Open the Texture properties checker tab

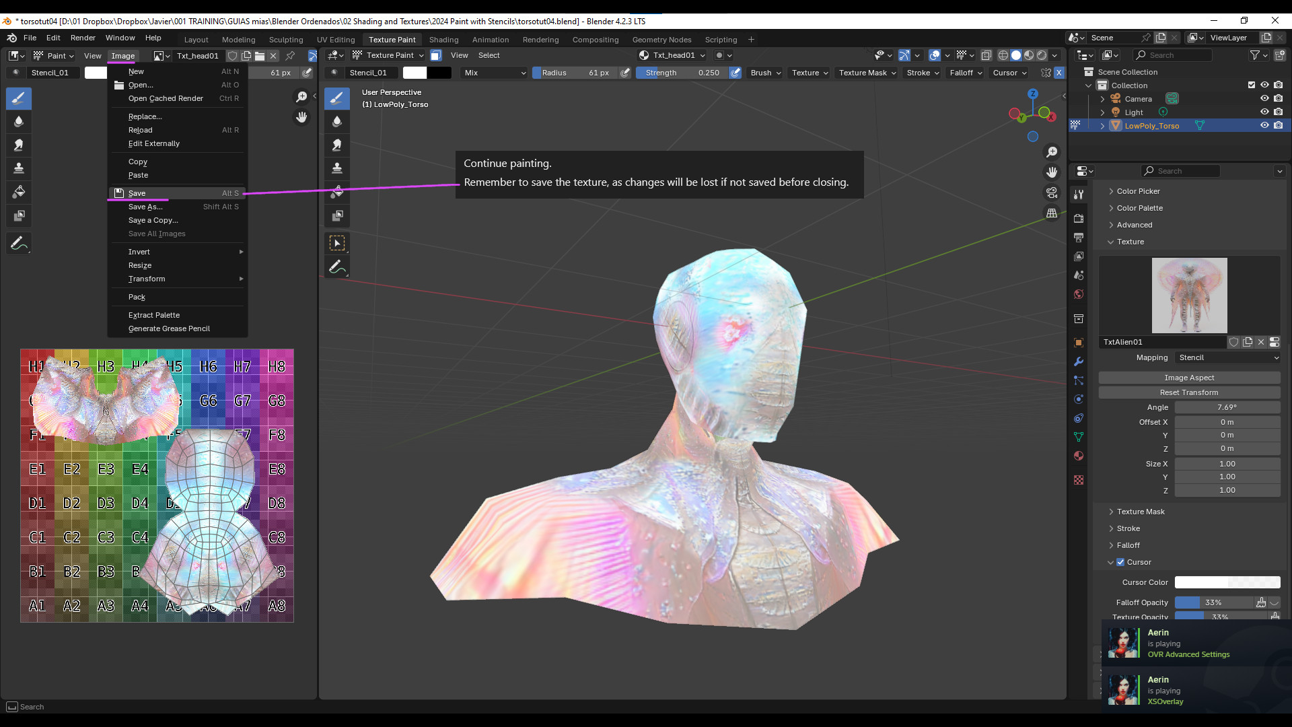[x=1079, y=480]
